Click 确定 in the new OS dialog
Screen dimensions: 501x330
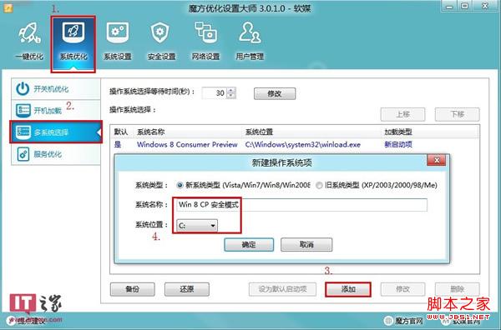pos(249,244)
